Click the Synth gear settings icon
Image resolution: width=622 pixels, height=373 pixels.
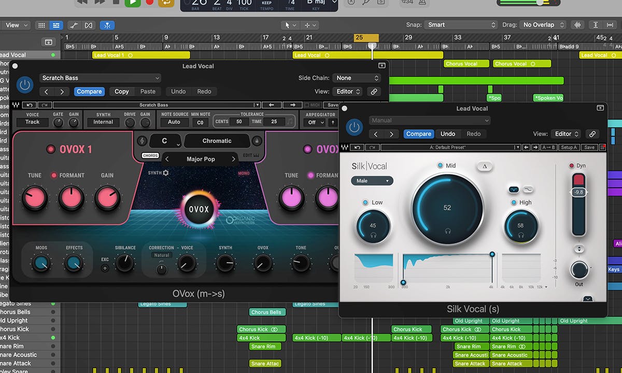(x=166, y=173)
